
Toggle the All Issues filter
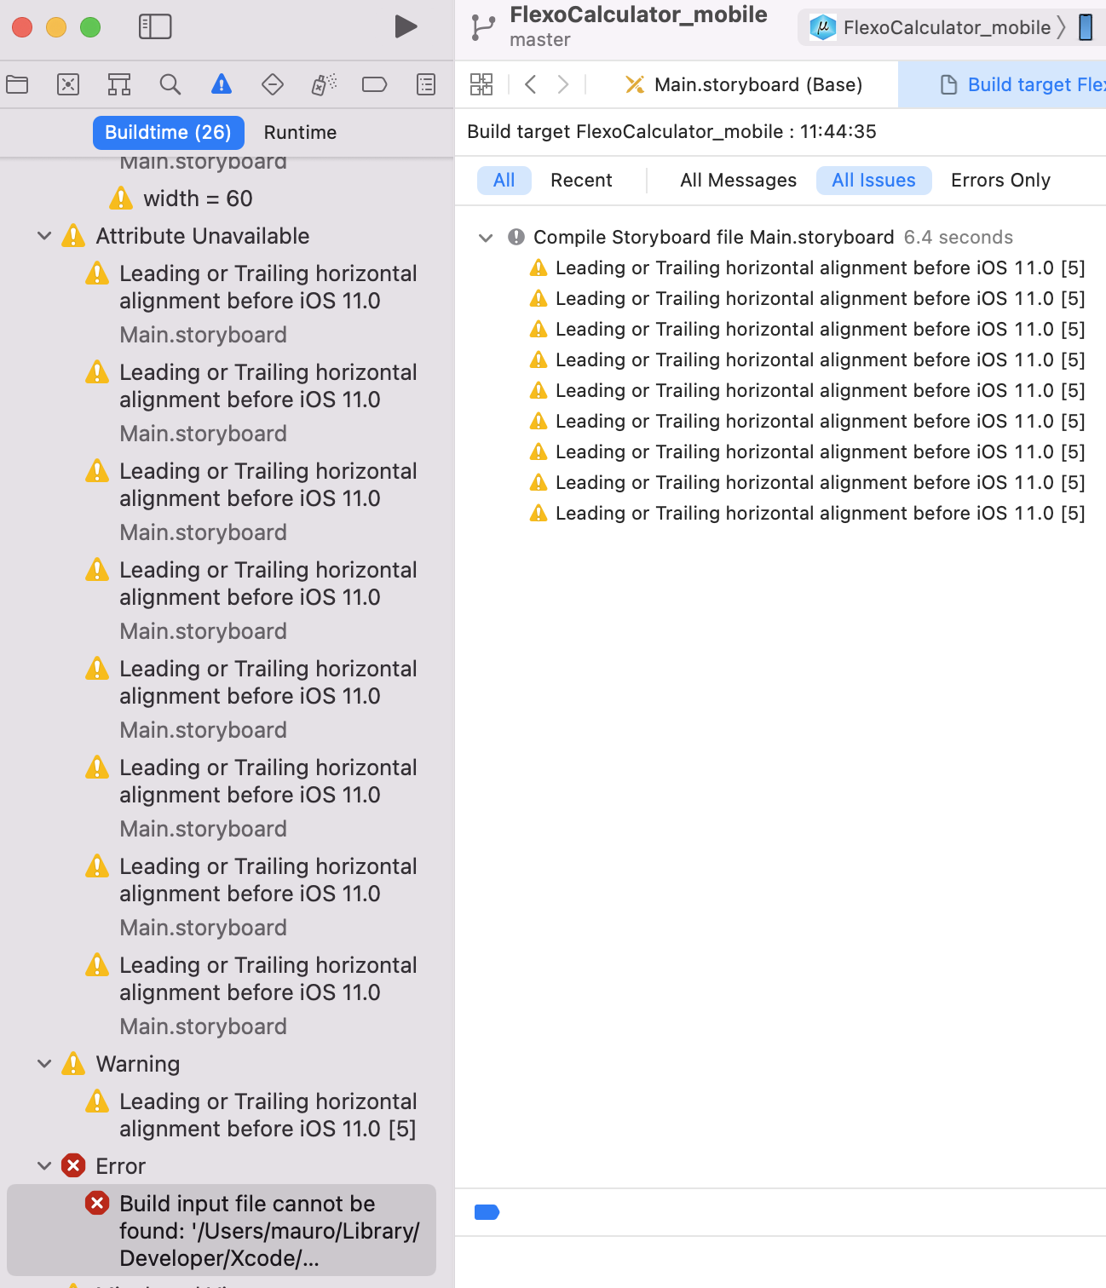pyautogui.click(x=873, y=181)
